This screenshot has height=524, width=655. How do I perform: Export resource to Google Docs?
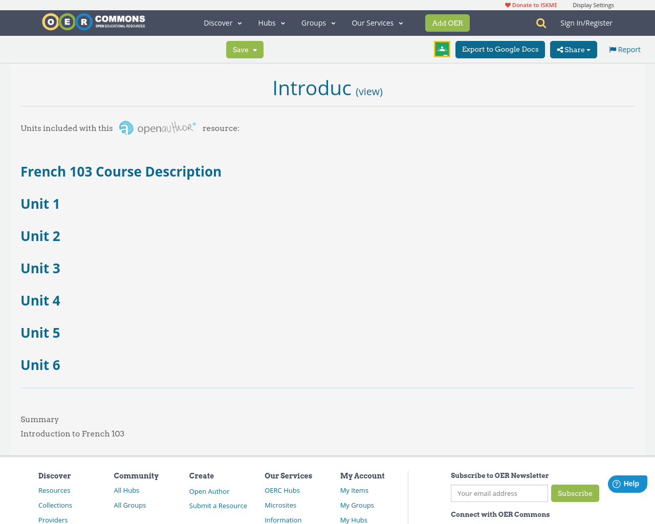pos(500,50)
